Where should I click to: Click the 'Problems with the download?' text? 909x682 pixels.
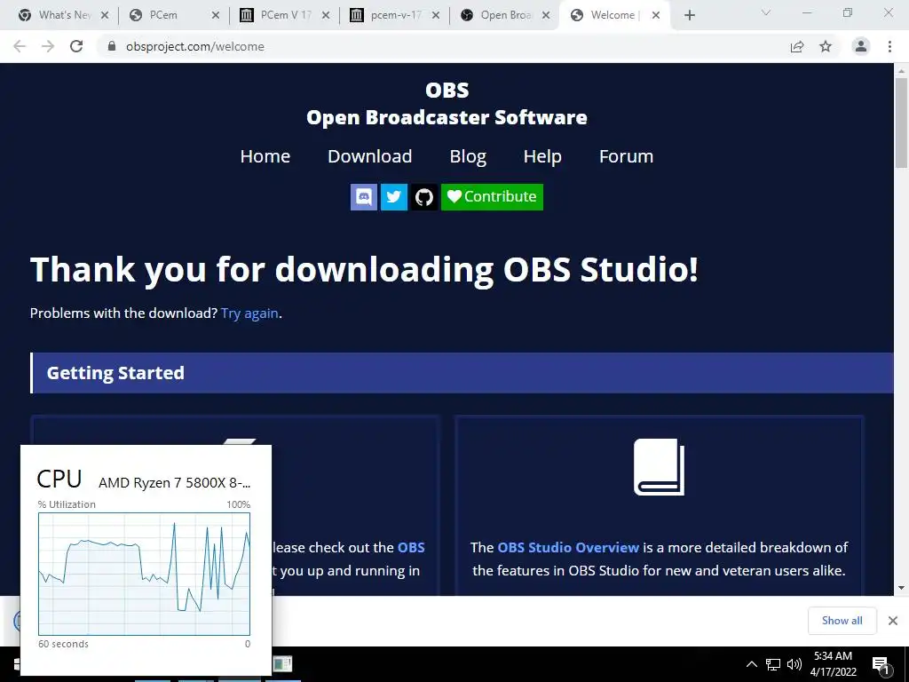123,313
